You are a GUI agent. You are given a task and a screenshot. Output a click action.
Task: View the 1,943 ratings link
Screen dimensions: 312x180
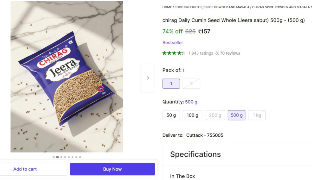[200, 53]
